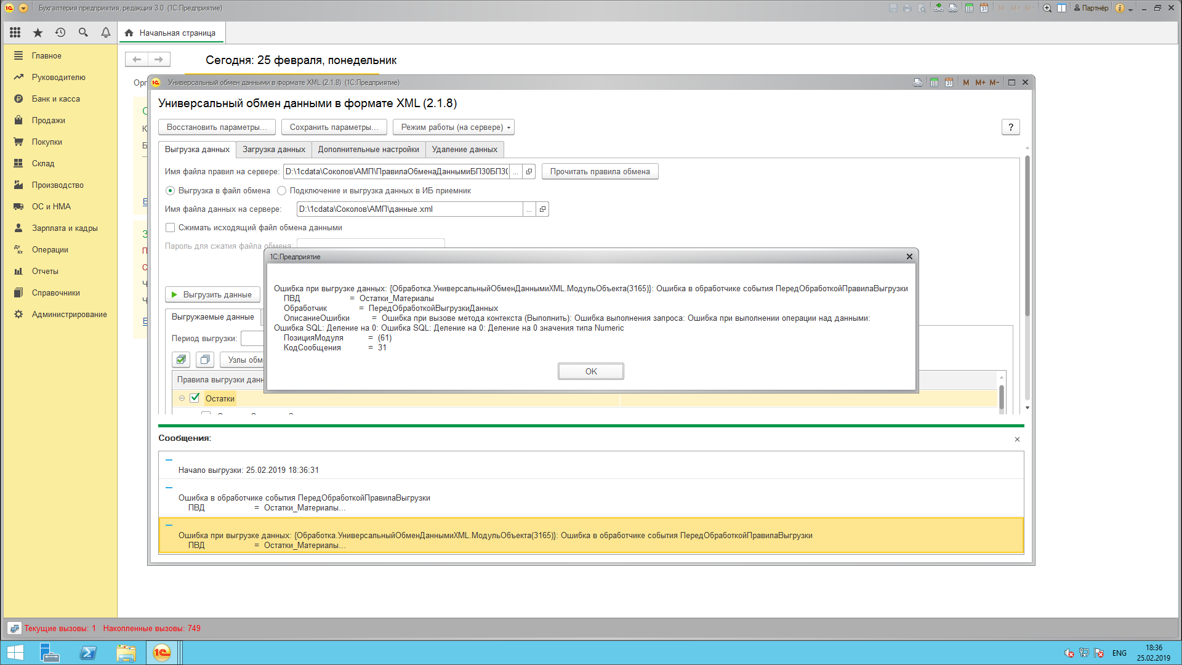Open the data file with its open icon
The height and width of the screenshot is (665, 1182).
(542, 209)
